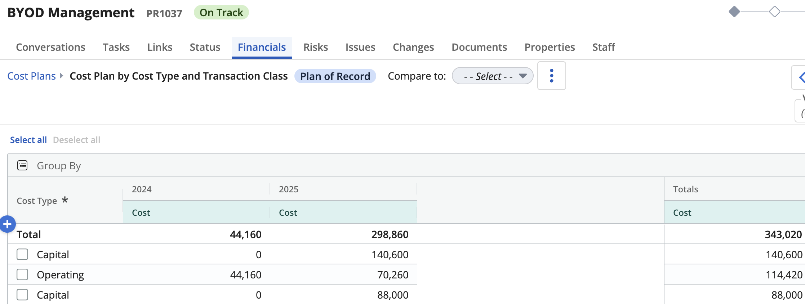Open the Compare to Select dropdown
The width and height of the screenshot is (805, 304).
pyautogui.click(x=492, y=76)
